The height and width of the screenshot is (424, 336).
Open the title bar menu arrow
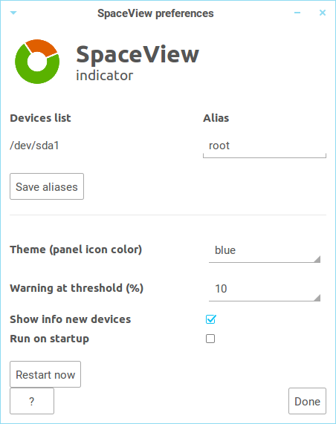(x=13, y=13)
